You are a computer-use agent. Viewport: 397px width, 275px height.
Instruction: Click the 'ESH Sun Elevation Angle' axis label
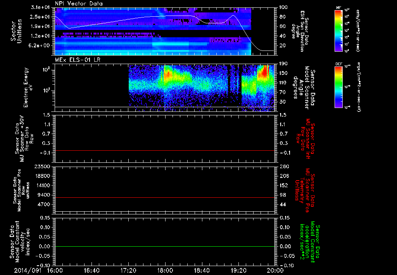300,31
